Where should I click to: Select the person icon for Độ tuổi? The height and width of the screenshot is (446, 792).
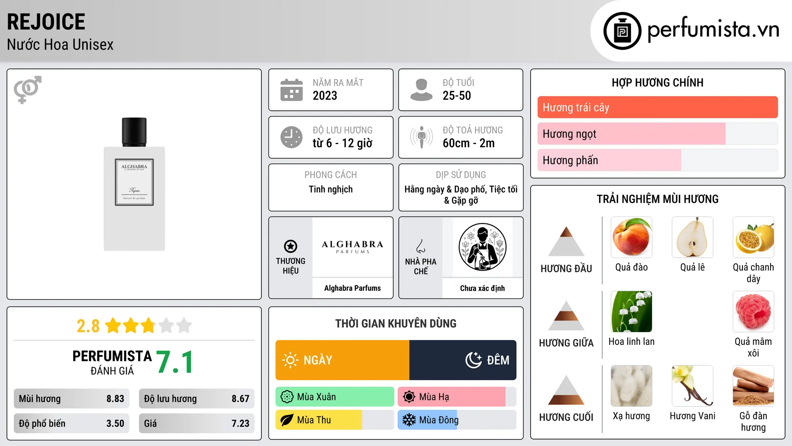[x=422, y=90]
